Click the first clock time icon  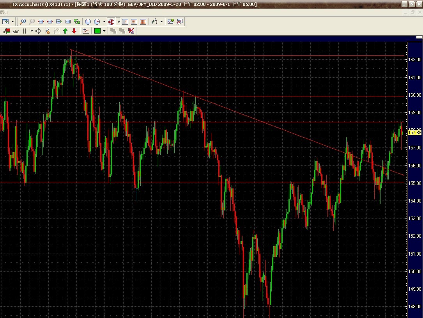pos(88,21)
